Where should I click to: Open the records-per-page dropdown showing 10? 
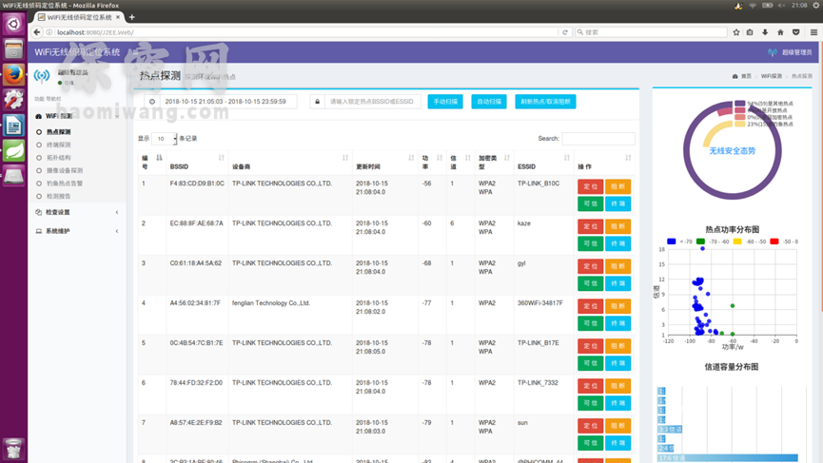[x=164, y=139]
